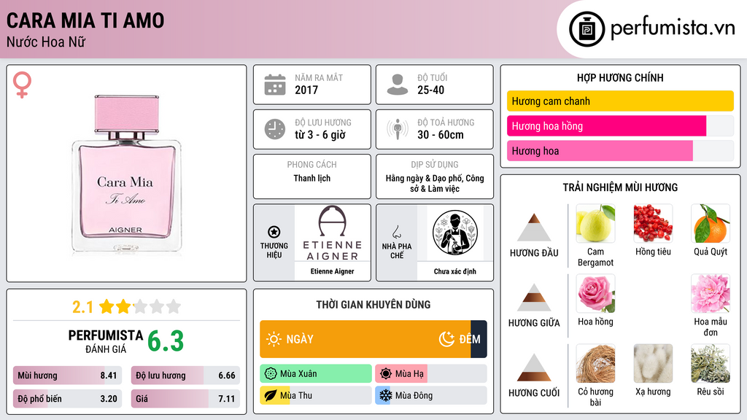Click the perfumista.vn site name
Screen dimensions: 747x420
click(673, 28)
